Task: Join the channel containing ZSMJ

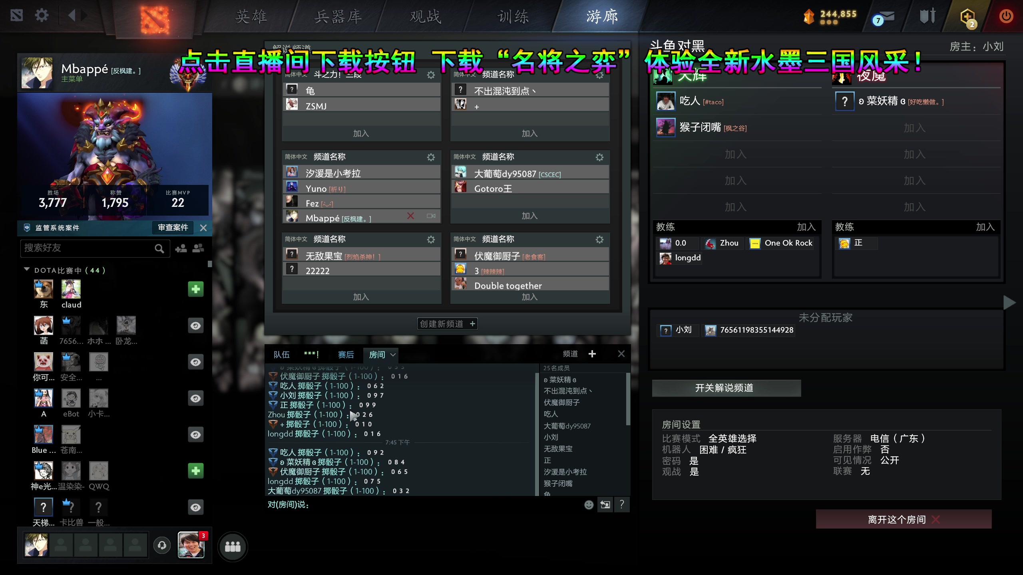Action: (361, 133)
